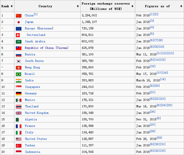The image size is (184, 155).
Task: Open footnote [4] in Eurozone row
Action: click(x=152, y=27)
